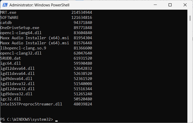Minimize the PowerShell window
This screenshot has width=193, height=123.
[x=155, y=5]
